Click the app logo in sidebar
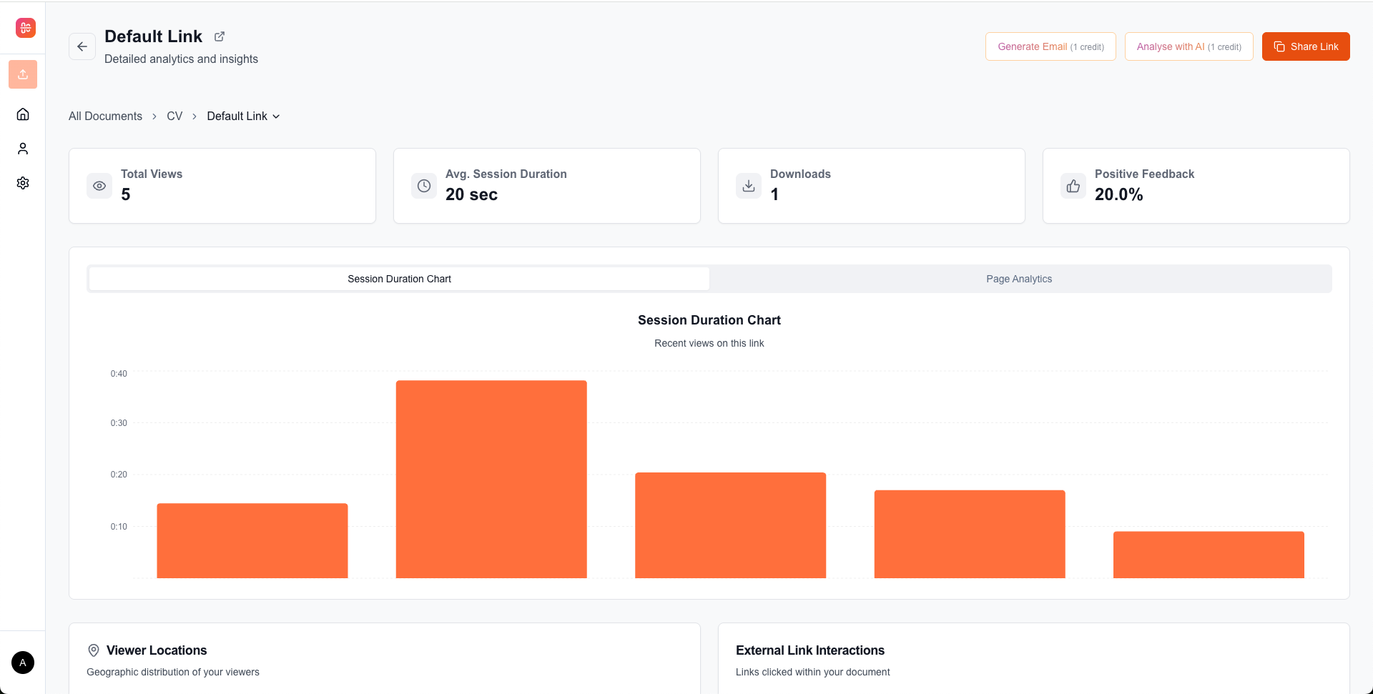Image resolution: width=1373 pixels, height=694 pixels. [x=26, y=28]
